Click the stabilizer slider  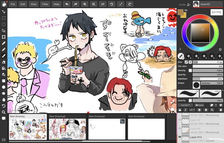208,79
